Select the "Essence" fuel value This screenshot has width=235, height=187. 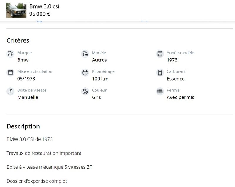176,79
